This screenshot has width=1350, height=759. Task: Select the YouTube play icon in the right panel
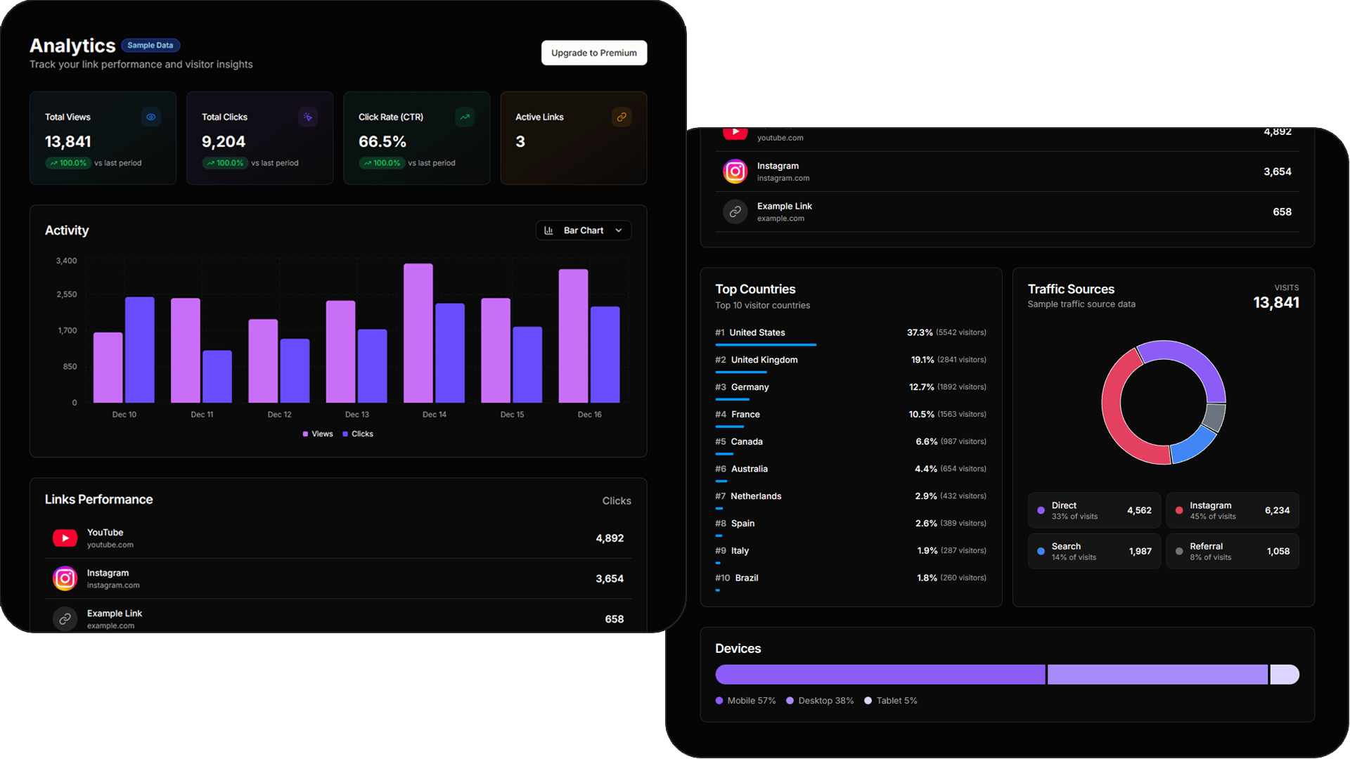tap(735, 131)
